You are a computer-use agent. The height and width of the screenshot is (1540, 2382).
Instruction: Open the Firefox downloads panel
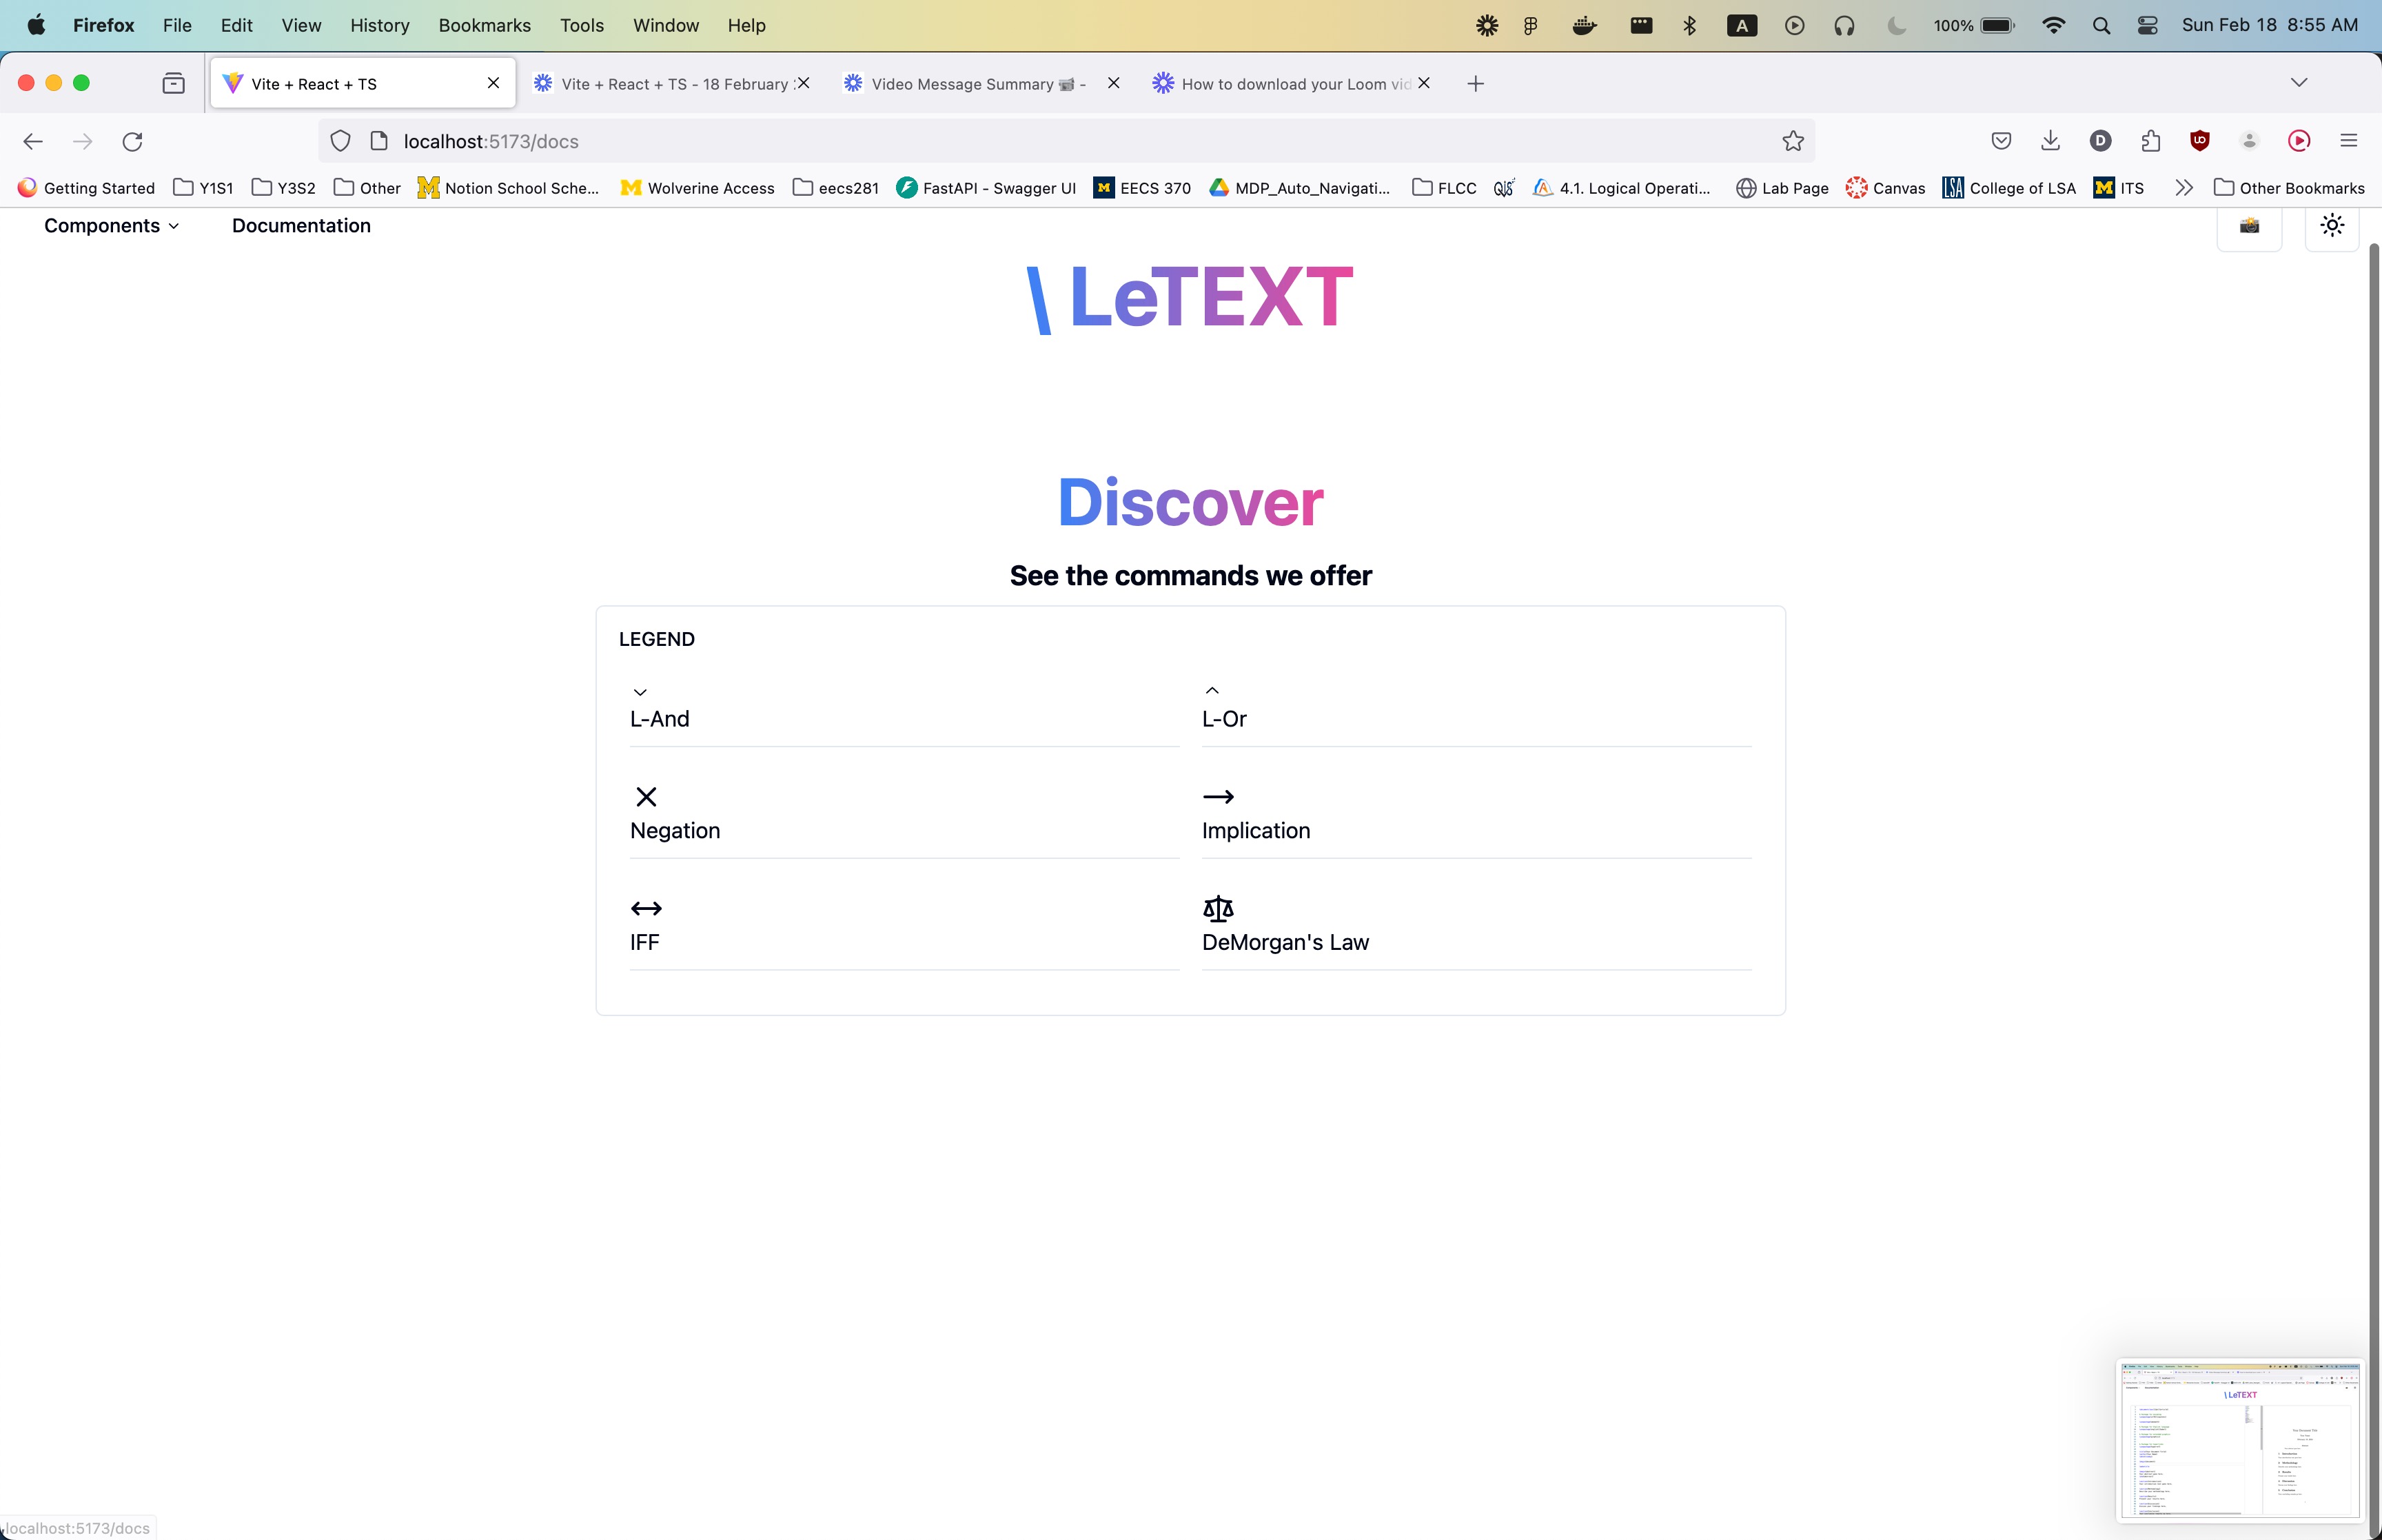tap(2050, 141)
